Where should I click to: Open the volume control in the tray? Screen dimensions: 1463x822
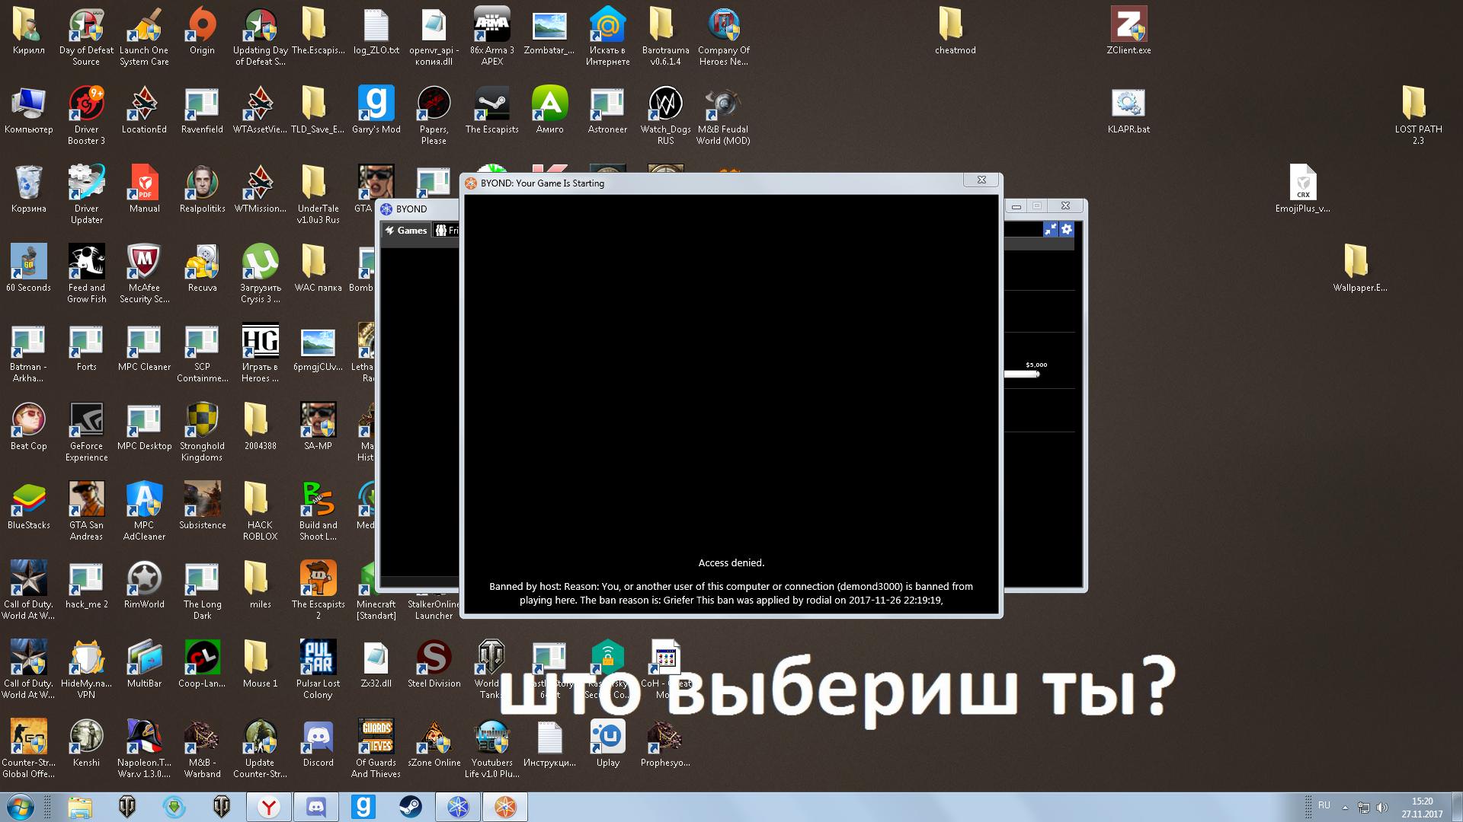(x=1381, y=808)
